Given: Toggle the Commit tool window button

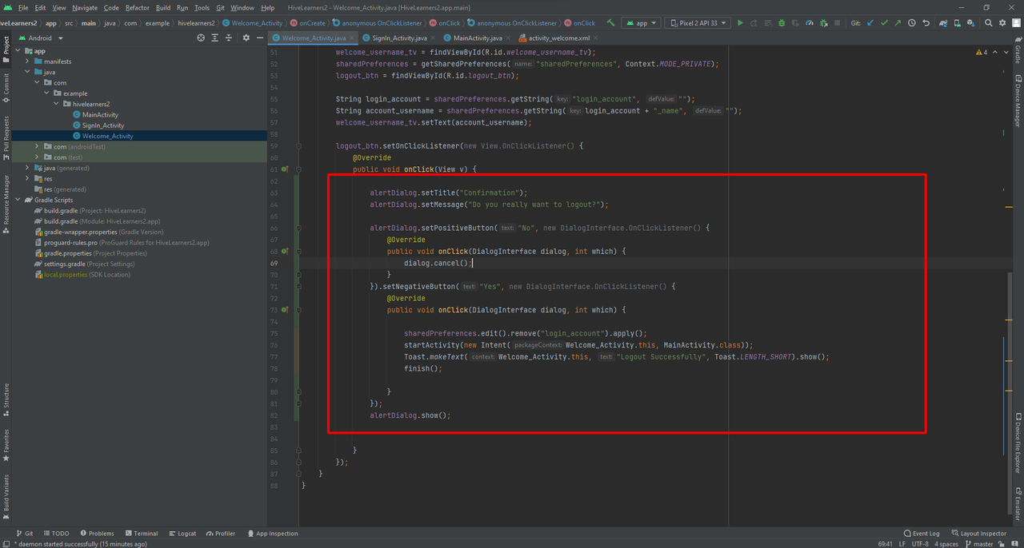Looking at the screenshot, I should [x=6, y=89].
